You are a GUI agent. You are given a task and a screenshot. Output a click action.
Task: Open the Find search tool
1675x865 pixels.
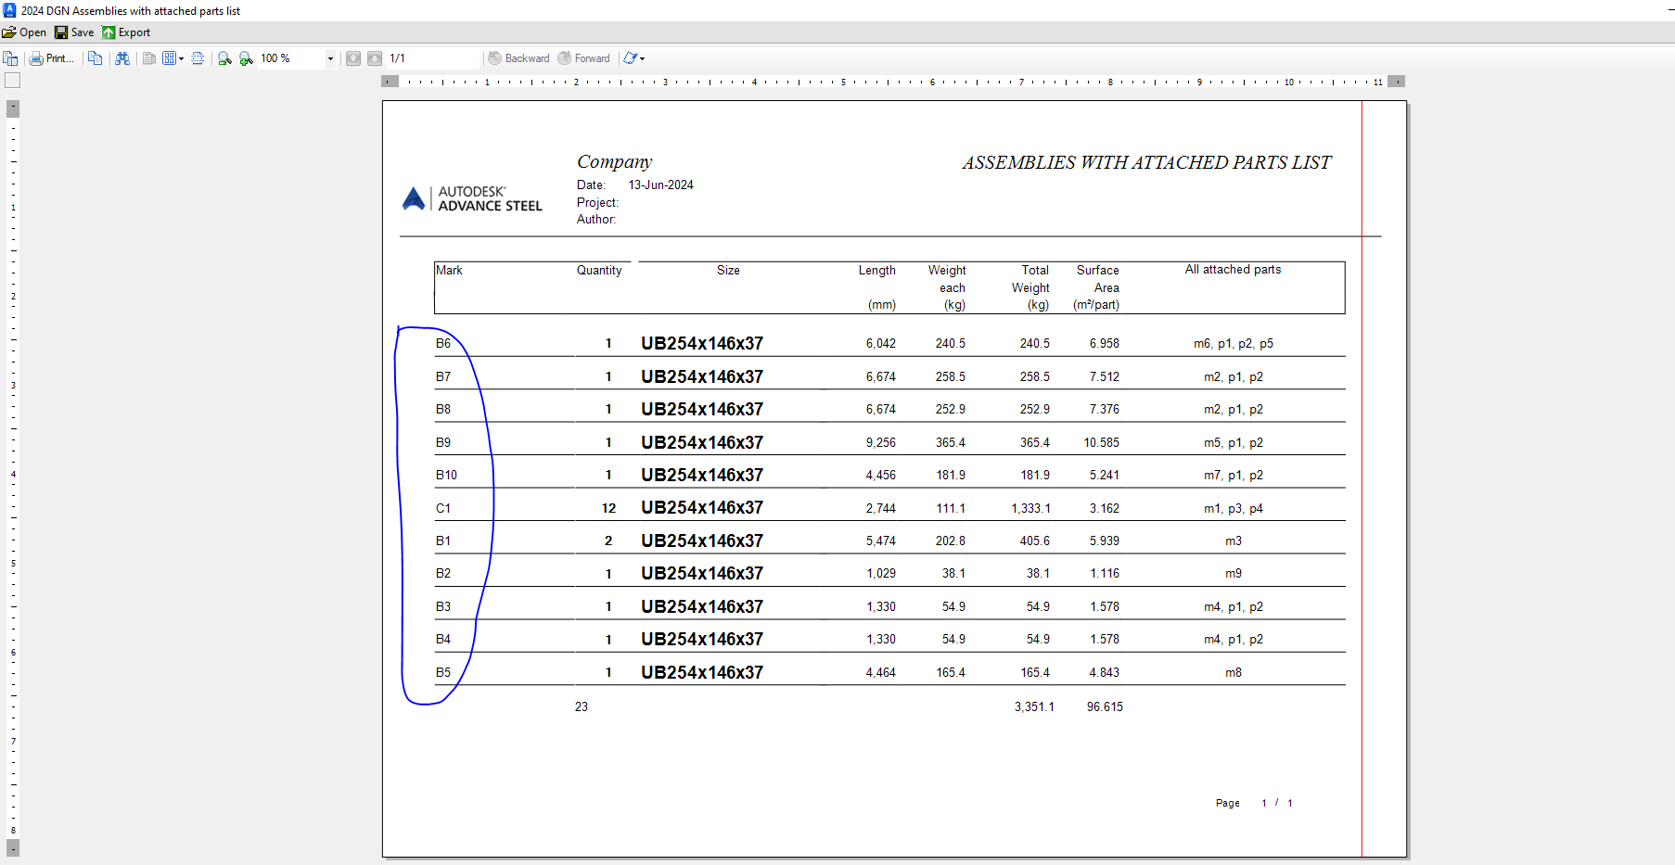click(x=121, y=57)
